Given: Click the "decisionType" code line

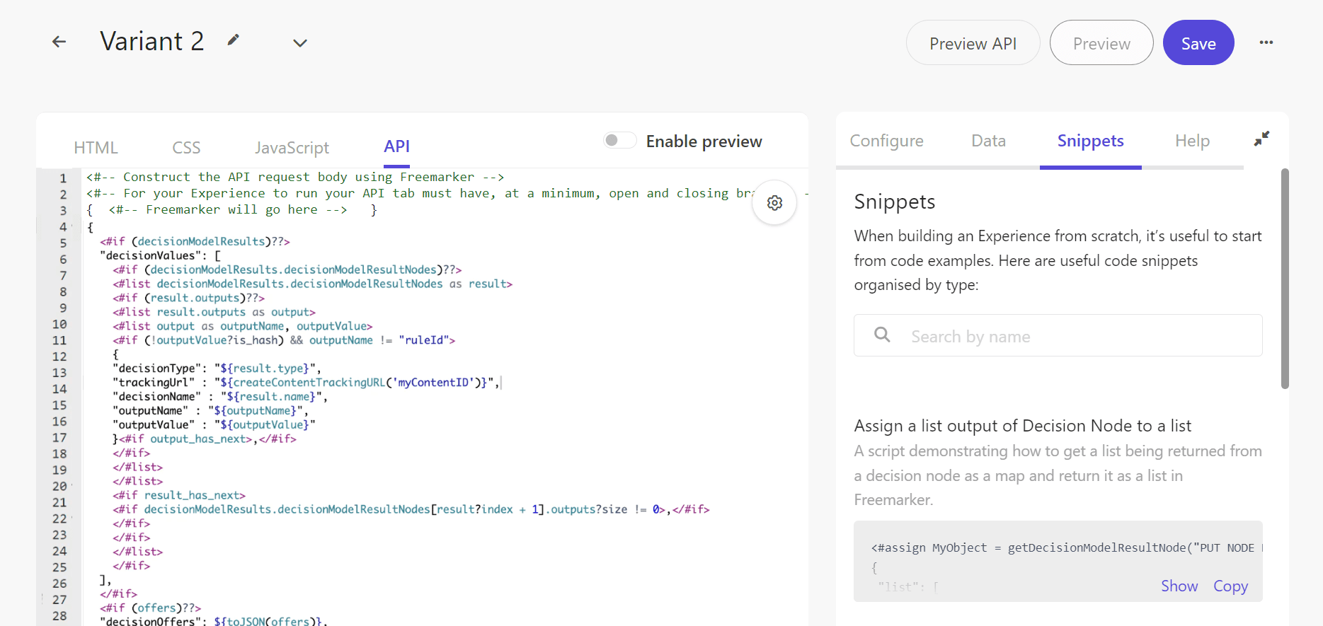Looking at the screenshot, I should (217, 369).
